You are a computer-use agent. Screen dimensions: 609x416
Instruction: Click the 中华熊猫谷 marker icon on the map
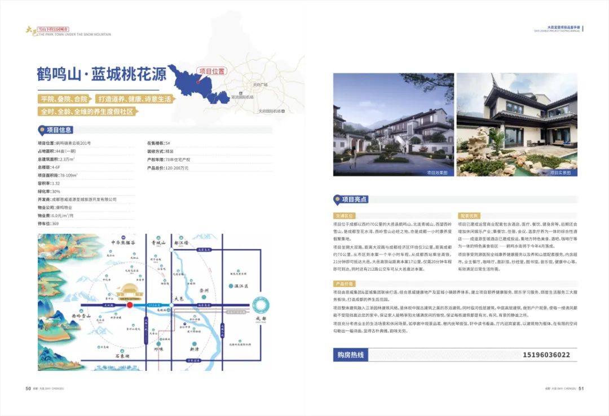pyautogui.click(x=123, y=237)
